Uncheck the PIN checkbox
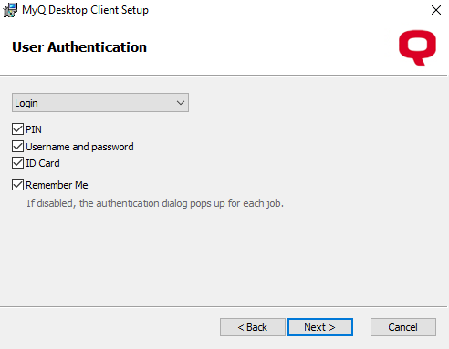Image resolution: width=449 pixels, height=349 pixels. [x=17, y=129]
